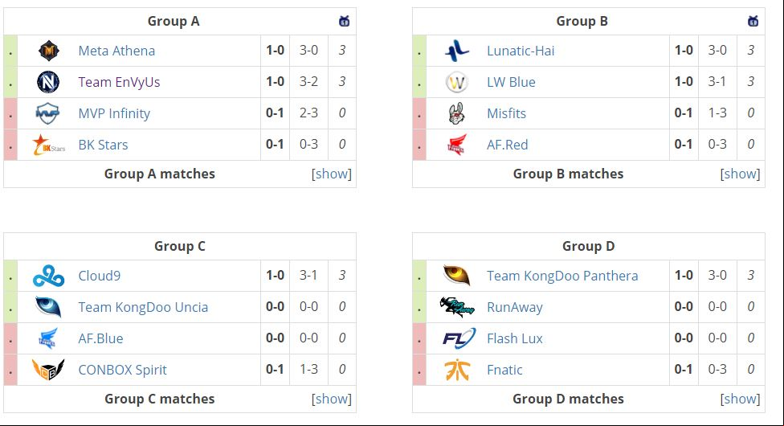
Task: Open the LW Blue team link
Action: click(511, 82)
